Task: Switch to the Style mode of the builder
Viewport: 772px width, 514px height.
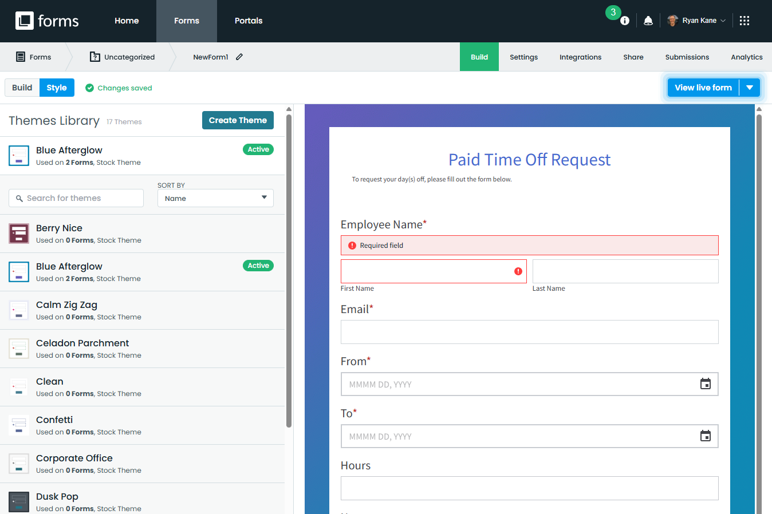Action: tap(57, 88)
